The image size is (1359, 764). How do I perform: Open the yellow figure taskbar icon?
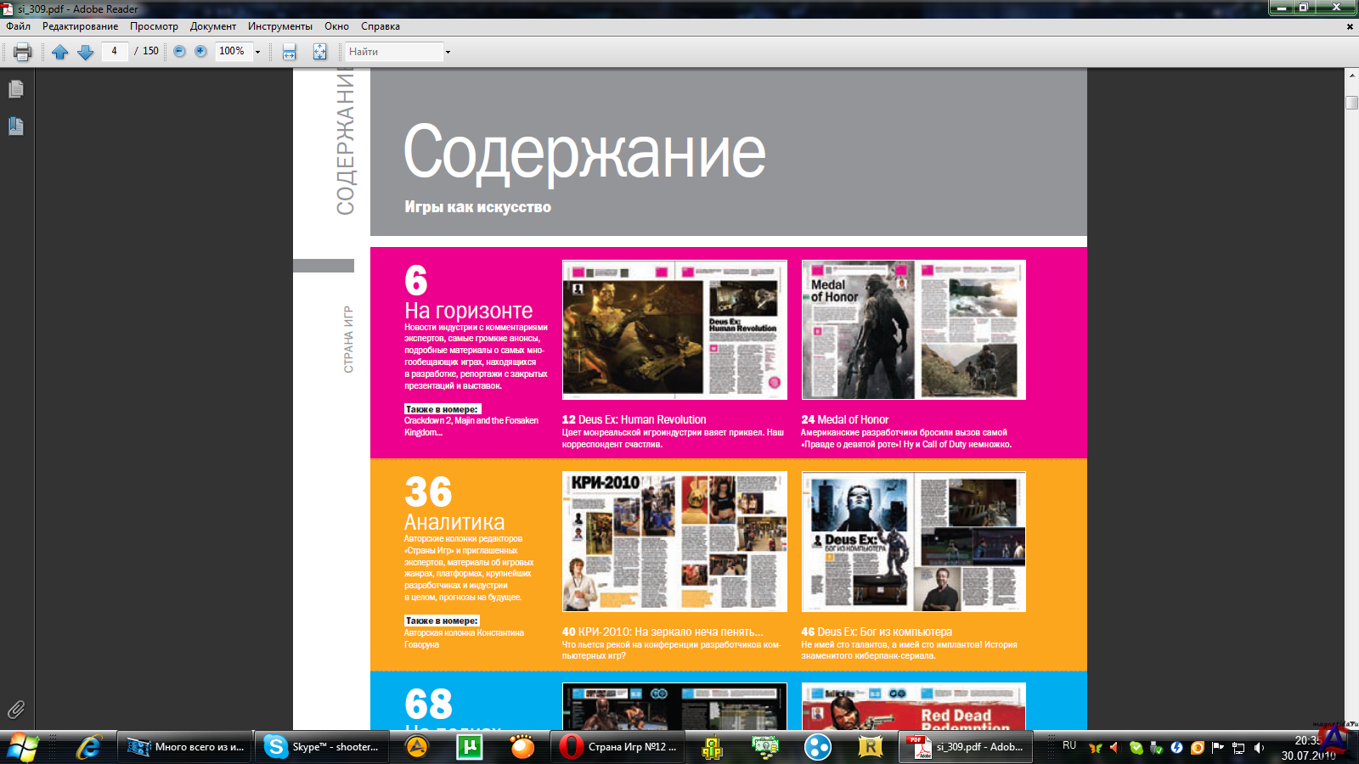712,747
